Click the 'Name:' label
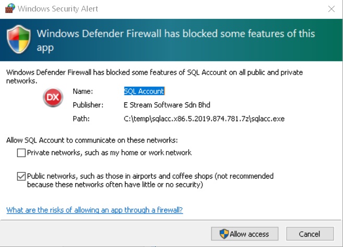Screen dimensions: 343x247 82,91
